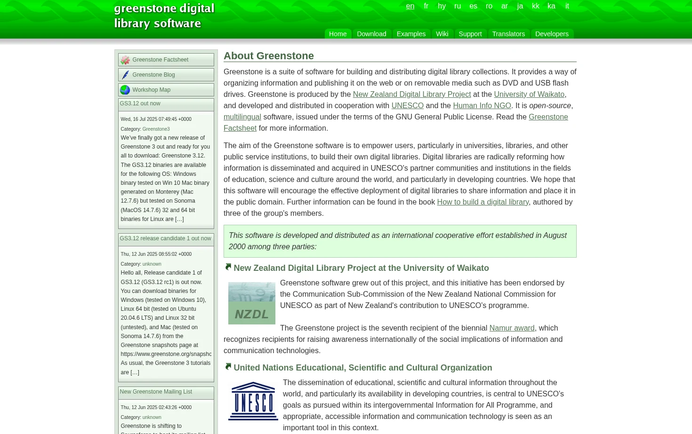This screenshot has width=692, height=434.
Task: Open the UNESCO link in the intro paragraph
Action: pyautogui.click(x=407, y=105)
